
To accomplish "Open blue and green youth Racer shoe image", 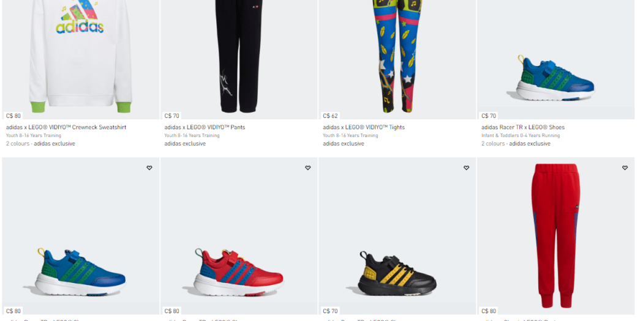I will tap(81, 236).
